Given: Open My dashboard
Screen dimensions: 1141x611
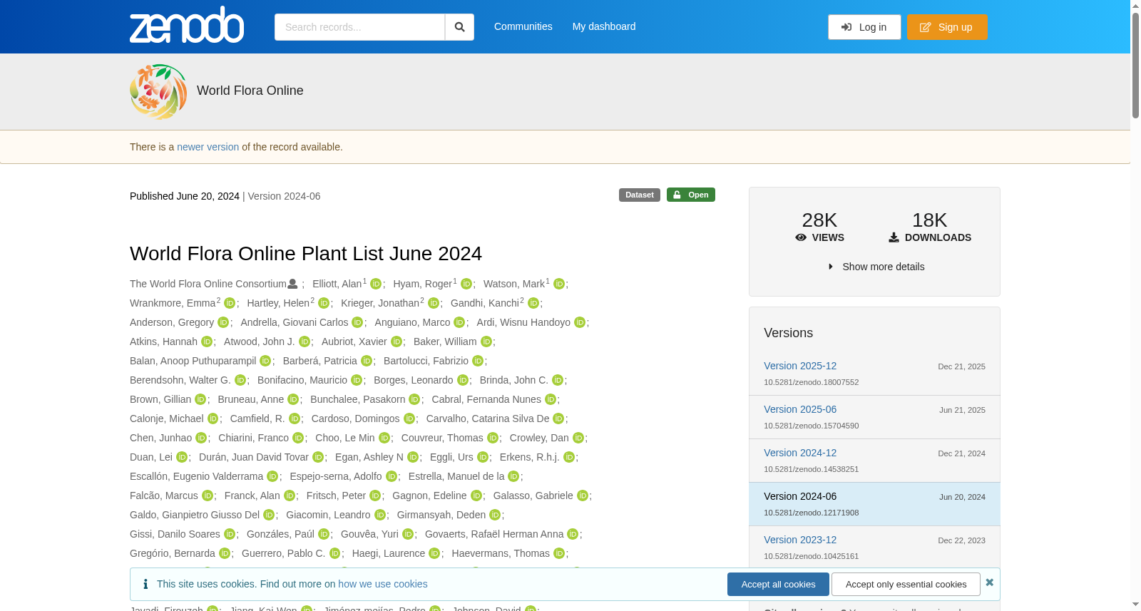Looking at the screenshot, I should [604, 26].
